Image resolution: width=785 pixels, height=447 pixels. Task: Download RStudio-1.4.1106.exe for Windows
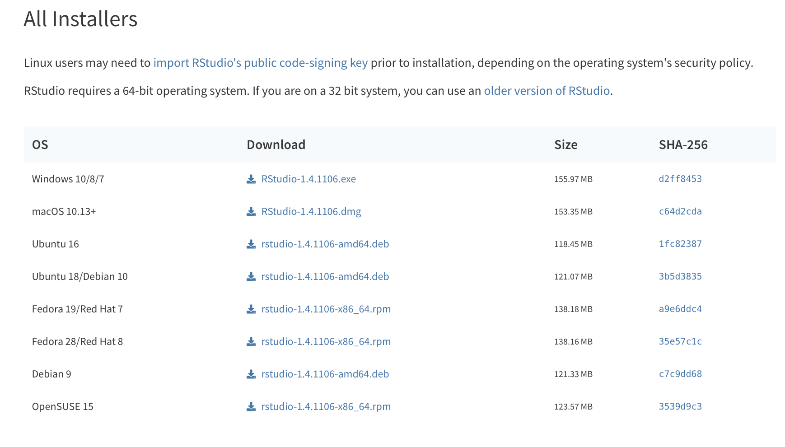click(308, 179)
